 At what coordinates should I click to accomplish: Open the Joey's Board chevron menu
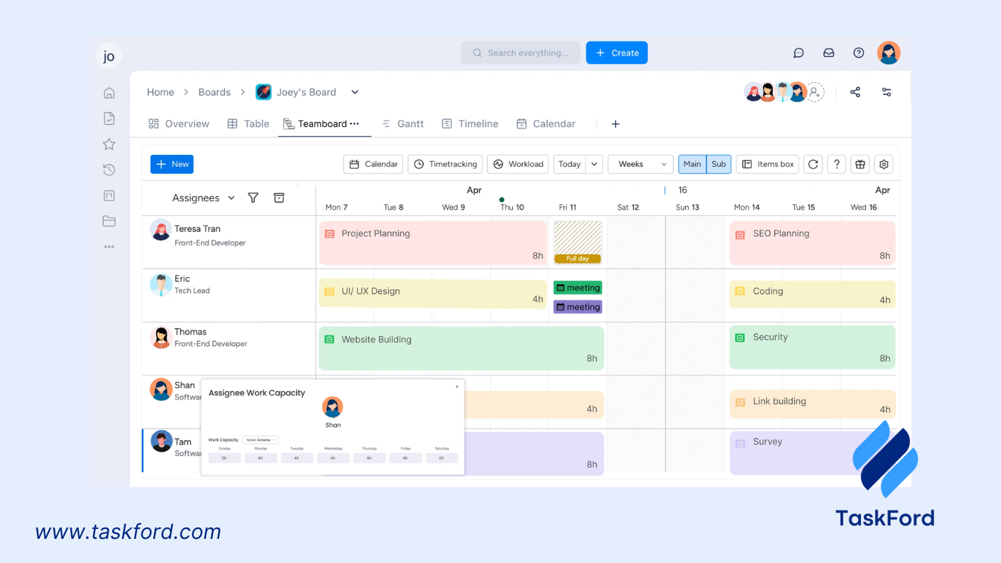[355, 92]
